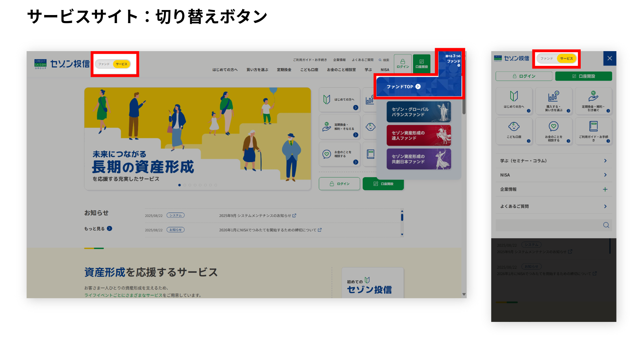Open ご利用ガイド・お手続き in the desktop top links
Viewport: 643px width, 361px height.
click(310, 60)
